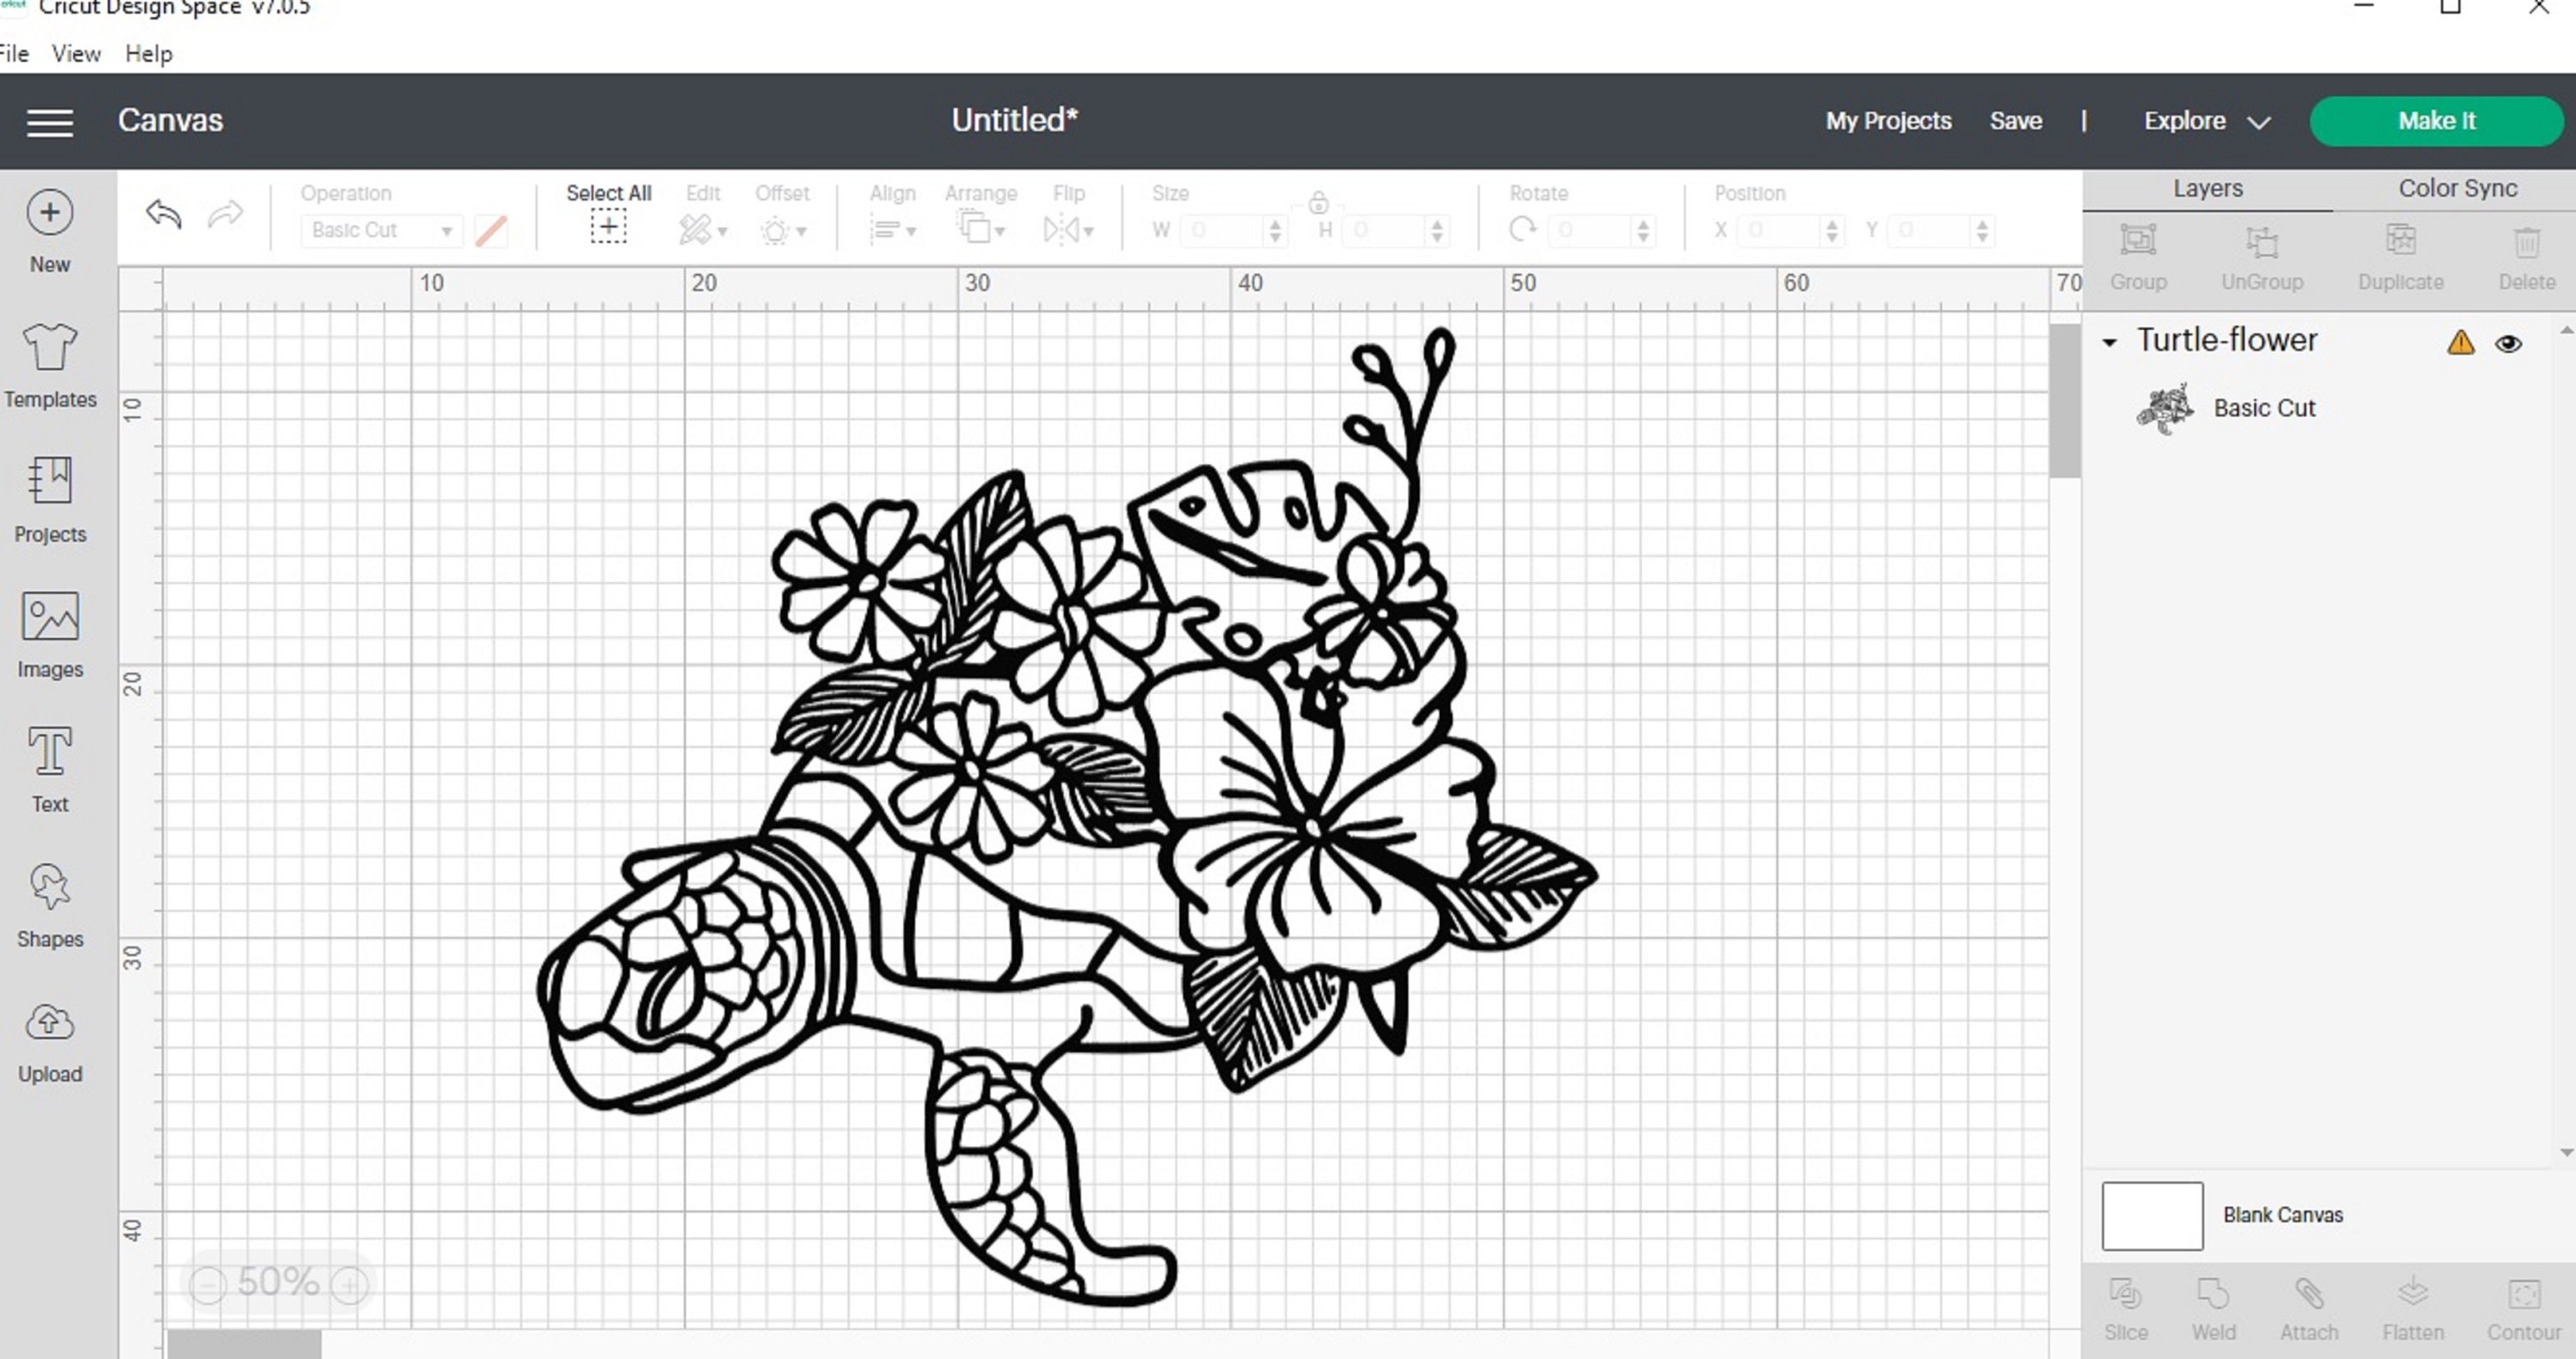Select the Weld tool
This screenshot has height=1359, width=2576.
tap(2214, 1306)
